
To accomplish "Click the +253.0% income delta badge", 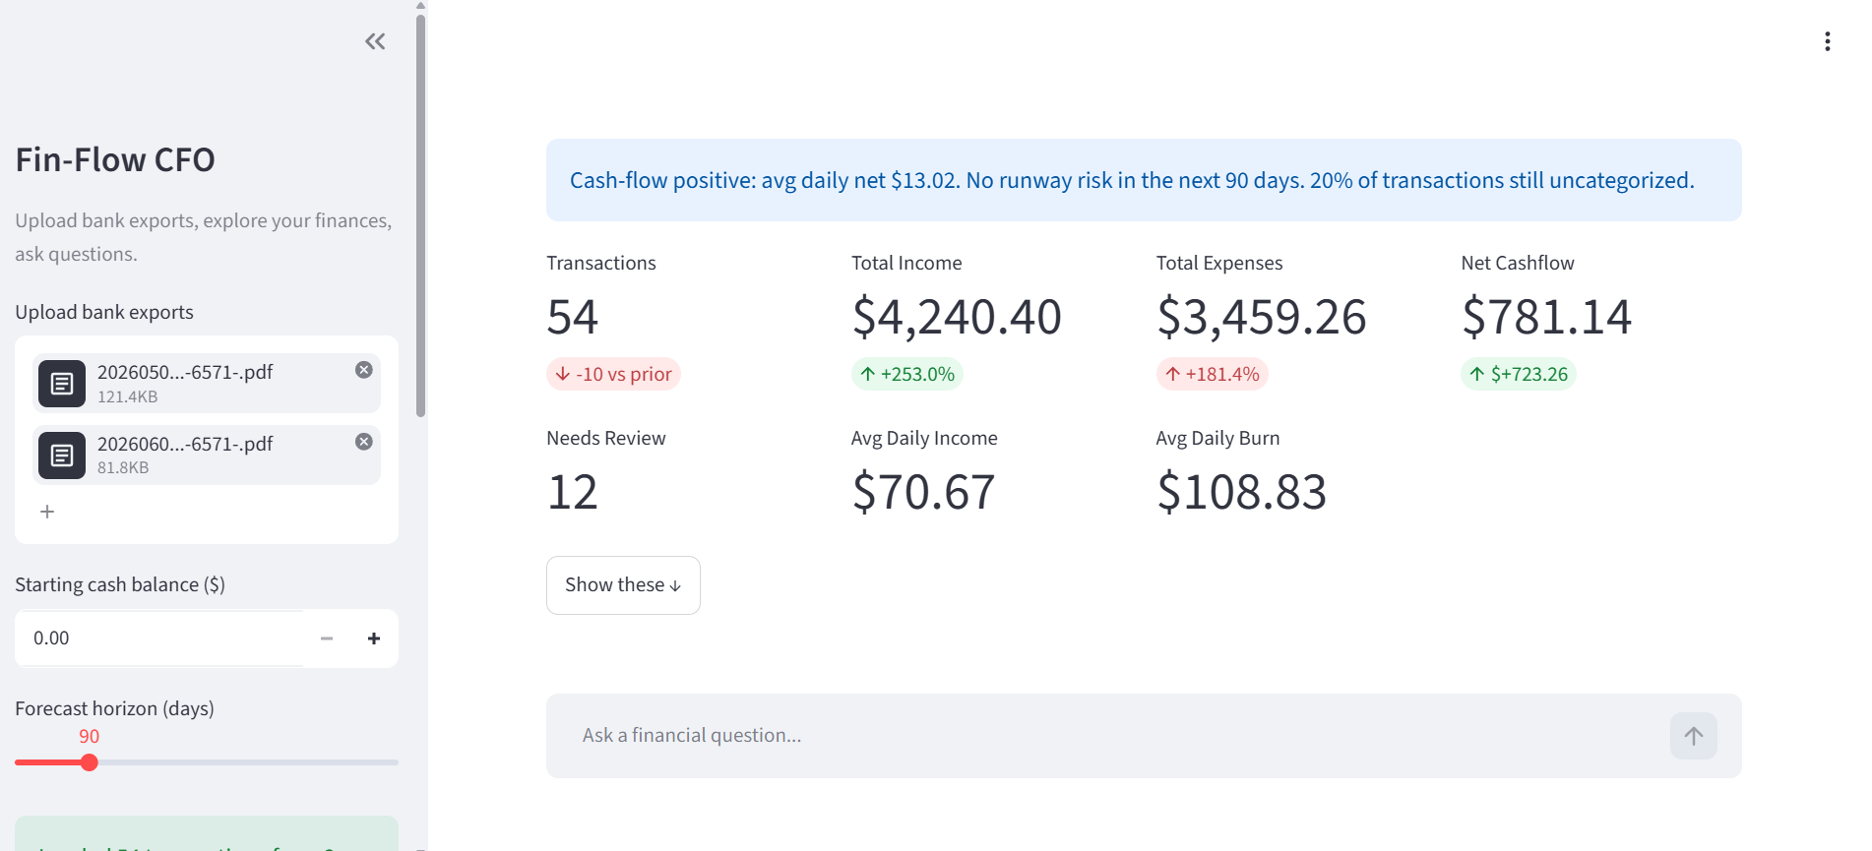I will click(x=906, y=374).
